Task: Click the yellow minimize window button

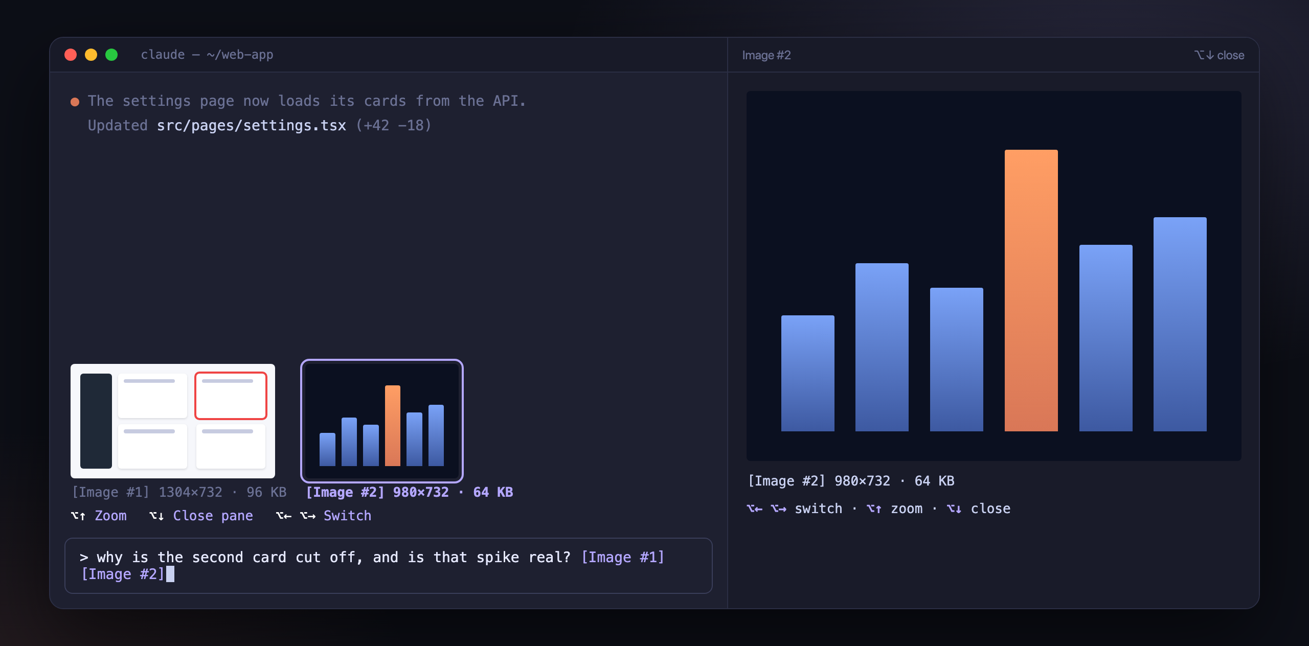Action: pyautogui.click(x=91, y=55)
